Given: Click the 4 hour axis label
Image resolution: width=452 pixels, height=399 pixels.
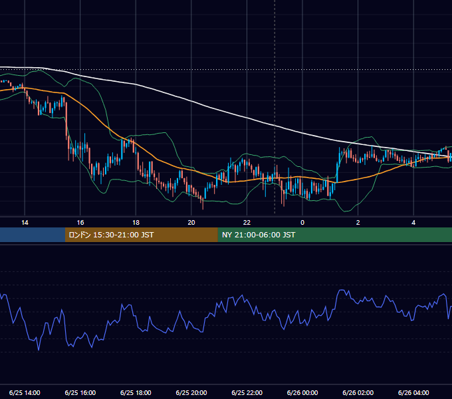Looking at the screenshot, I should [413, 223].
